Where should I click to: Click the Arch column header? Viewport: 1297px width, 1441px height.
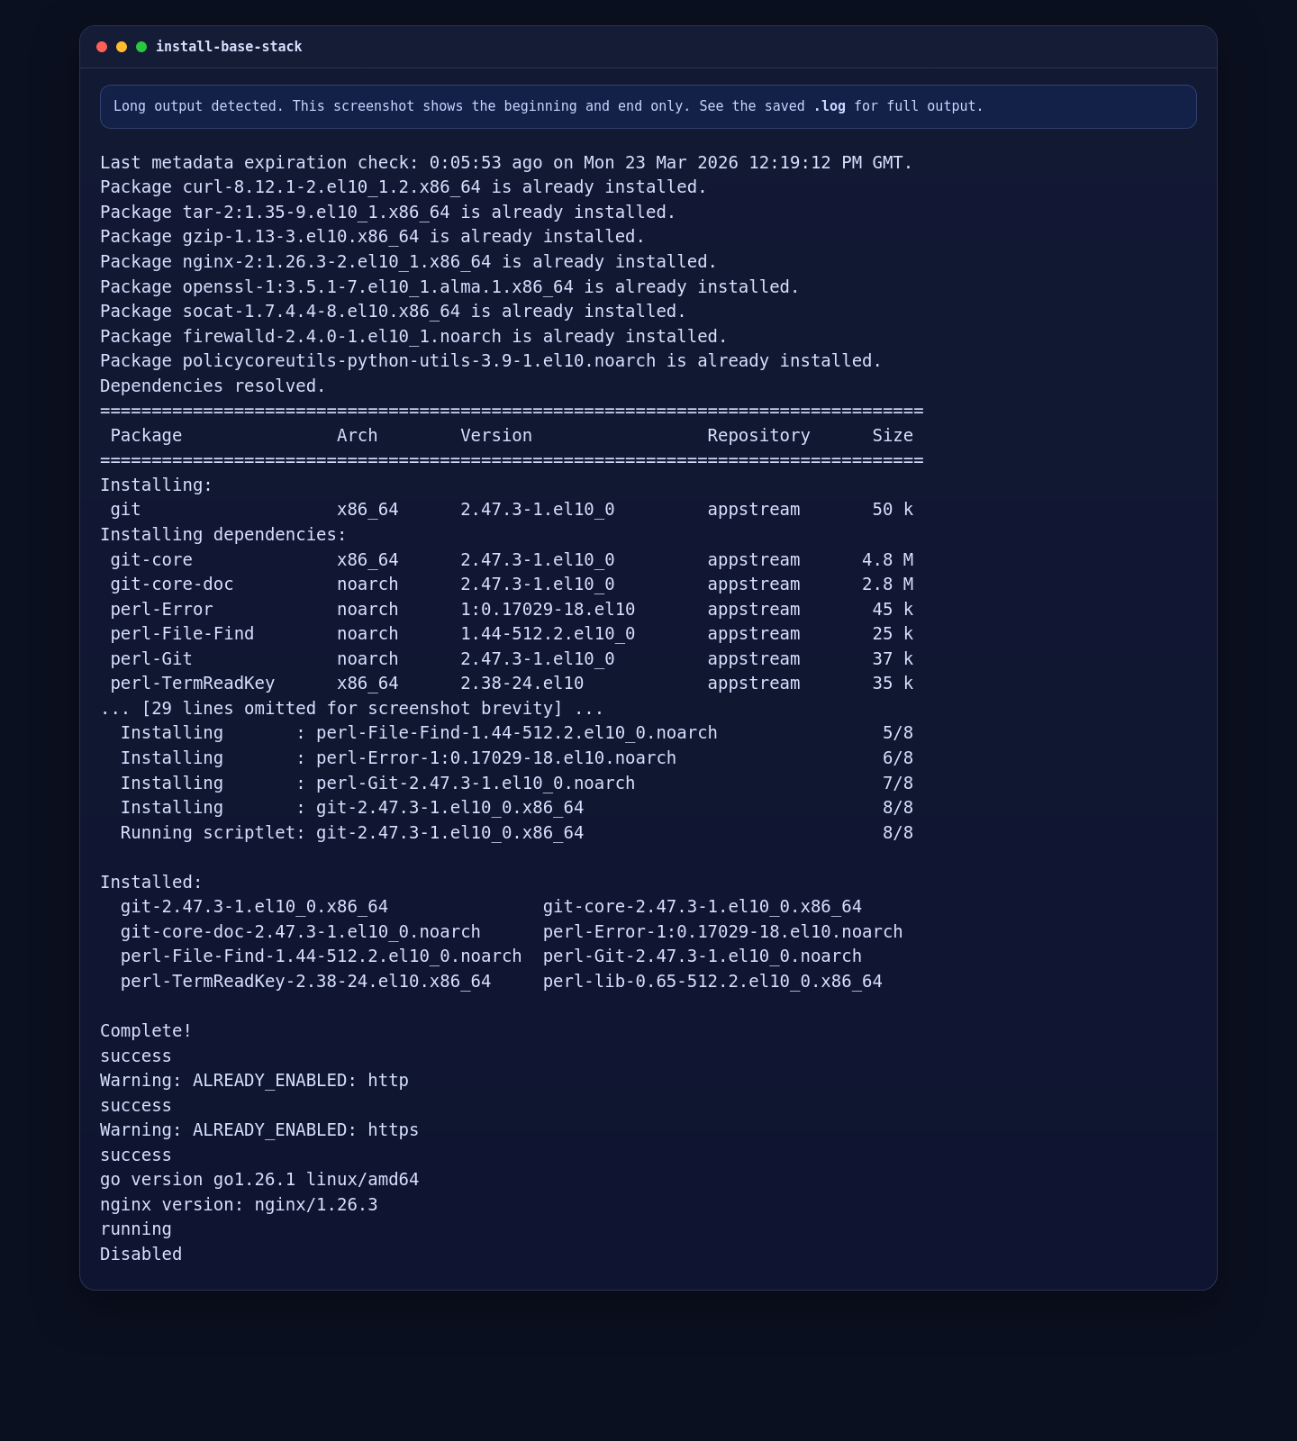pos(358,436)
